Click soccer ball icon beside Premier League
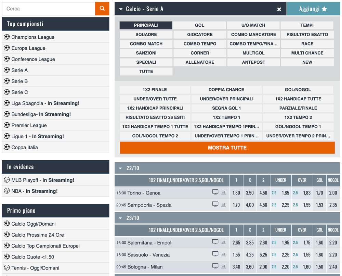This screenshot has width=342, height=276. (7, 125)
